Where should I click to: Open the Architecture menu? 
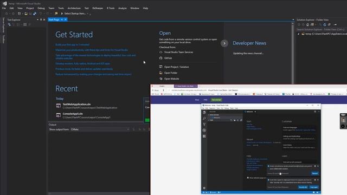[x=74, y=8]
